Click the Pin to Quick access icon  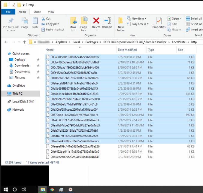click(11, 21)
